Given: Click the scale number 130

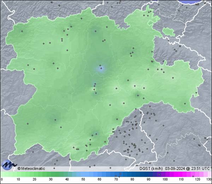Looking at the screenshot, I should [209, 179].
